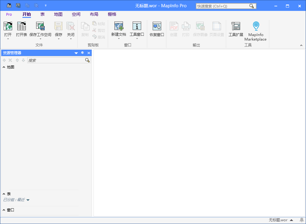This screenshot has height=224, width=306.
Task: Collapse the 表 section
Action: click(4, 194)
